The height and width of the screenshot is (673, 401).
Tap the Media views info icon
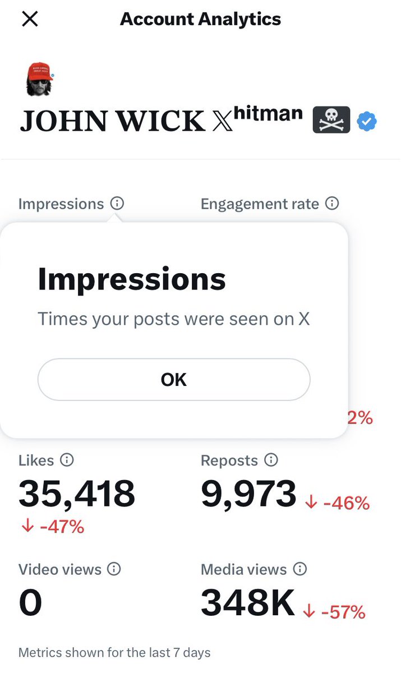point(300,569)
